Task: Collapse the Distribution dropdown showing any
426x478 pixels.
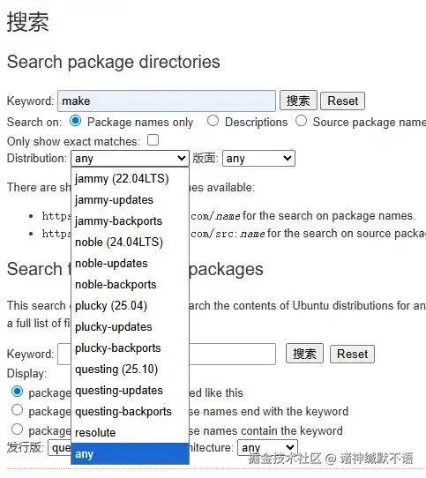Action: (131, 158)
